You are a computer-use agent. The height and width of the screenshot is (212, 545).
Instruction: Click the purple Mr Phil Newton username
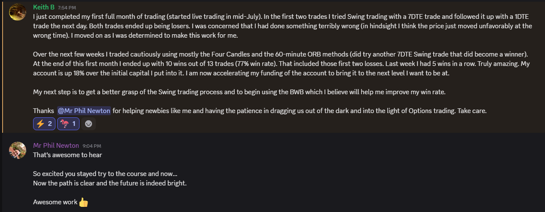point(56,146)
